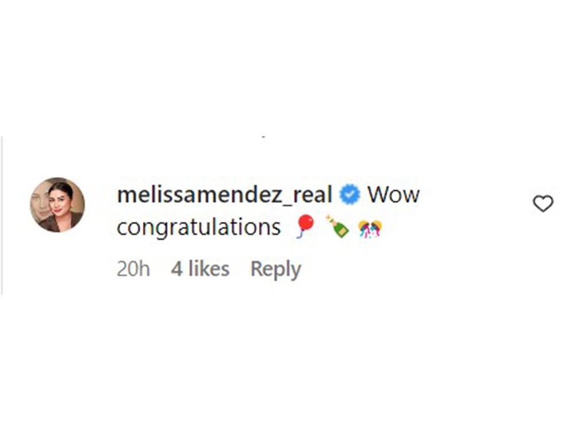Reply to the congratulations comment

(275, 270)
